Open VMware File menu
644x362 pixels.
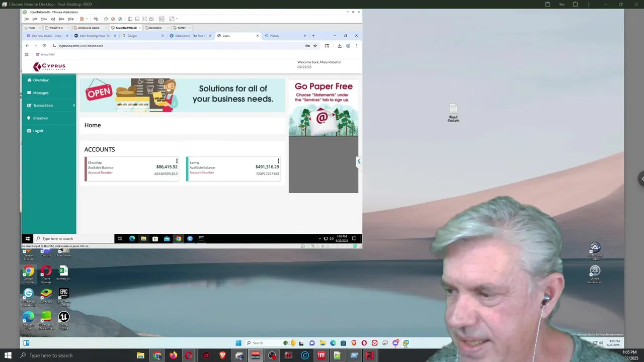click(27, 19)
